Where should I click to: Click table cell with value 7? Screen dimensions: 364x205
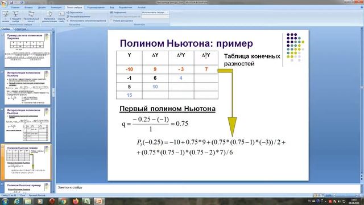pos(206,69)
